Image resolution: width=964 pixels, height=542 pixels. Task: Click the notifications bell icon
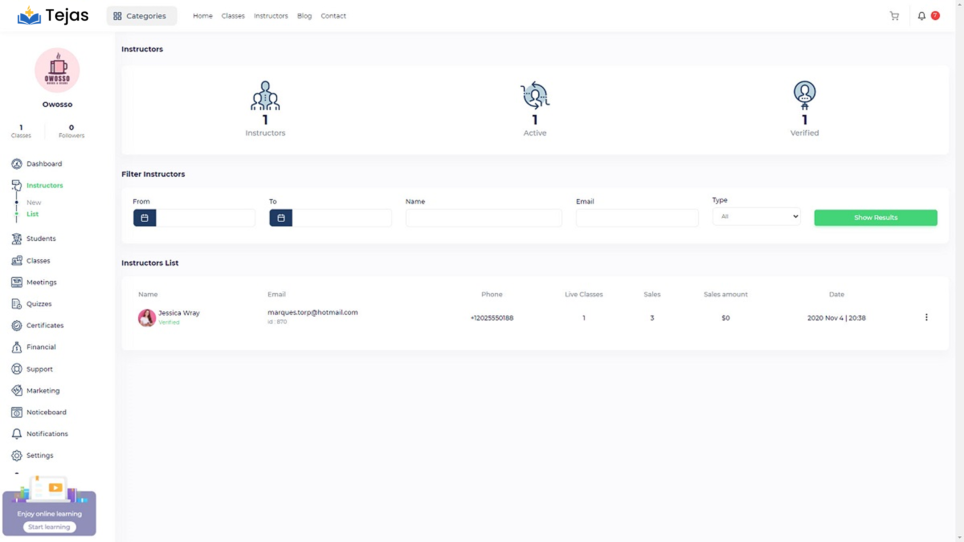[921, 16]
